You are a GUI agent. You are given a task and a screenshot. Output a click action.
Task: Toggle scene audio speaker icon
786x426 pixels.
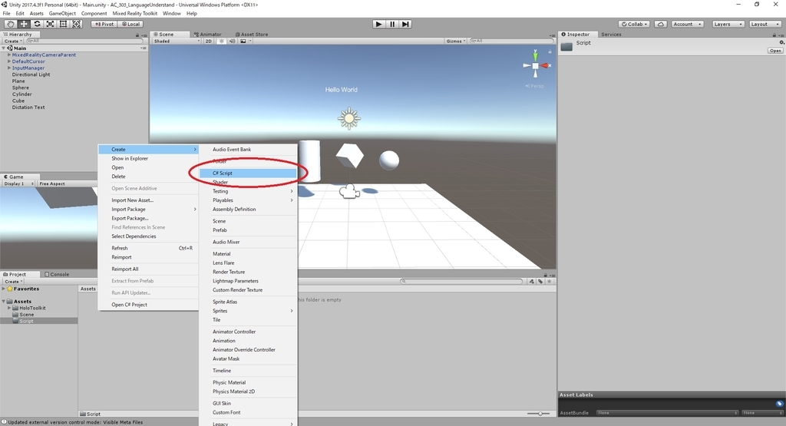point(232,41)
